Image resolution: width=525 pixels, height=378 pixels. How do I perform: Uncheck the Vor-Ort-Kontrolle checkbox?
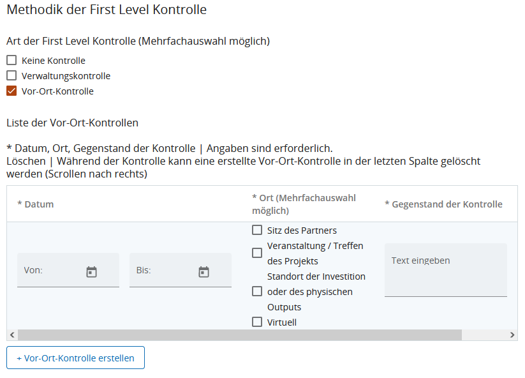[11, 91]
